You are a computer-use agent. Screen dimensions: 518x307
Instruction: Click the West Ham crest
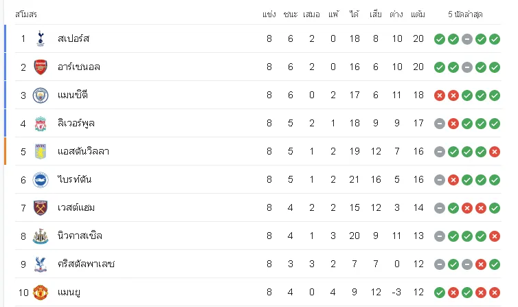pyautogui.click(x=41, y=208)
